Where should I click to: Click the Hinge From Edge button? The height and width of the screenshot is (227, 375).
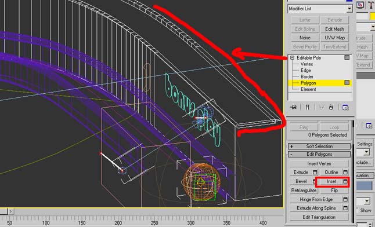tap(316, 199)
